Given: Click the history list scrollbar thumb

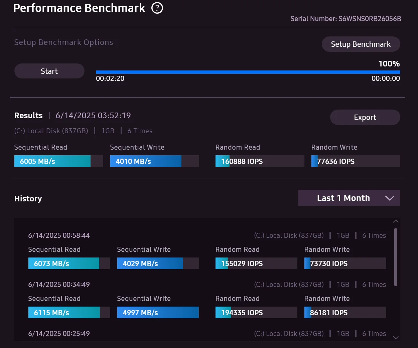Looking at the screenshot, I should coord(396,257).
